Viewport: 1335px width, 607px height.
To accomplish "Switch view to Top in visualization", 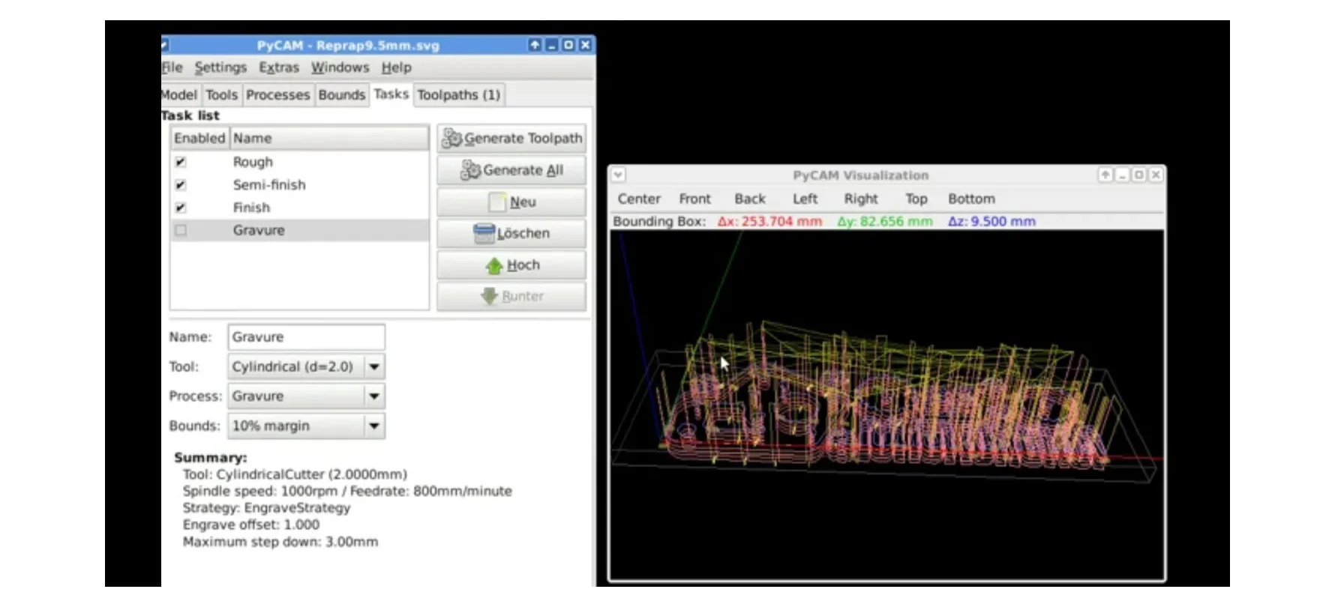I will click(916, 199).
